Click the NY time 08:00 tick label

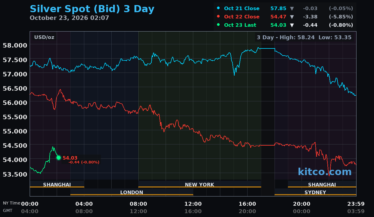(138, 204)
